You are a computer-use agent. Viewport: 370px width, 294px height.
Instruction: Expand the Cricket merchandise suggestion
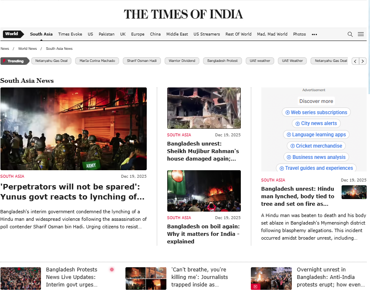point(316,146)
